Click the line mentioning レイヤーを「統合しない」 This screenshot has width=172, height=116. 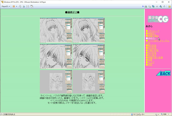point(72,103)
